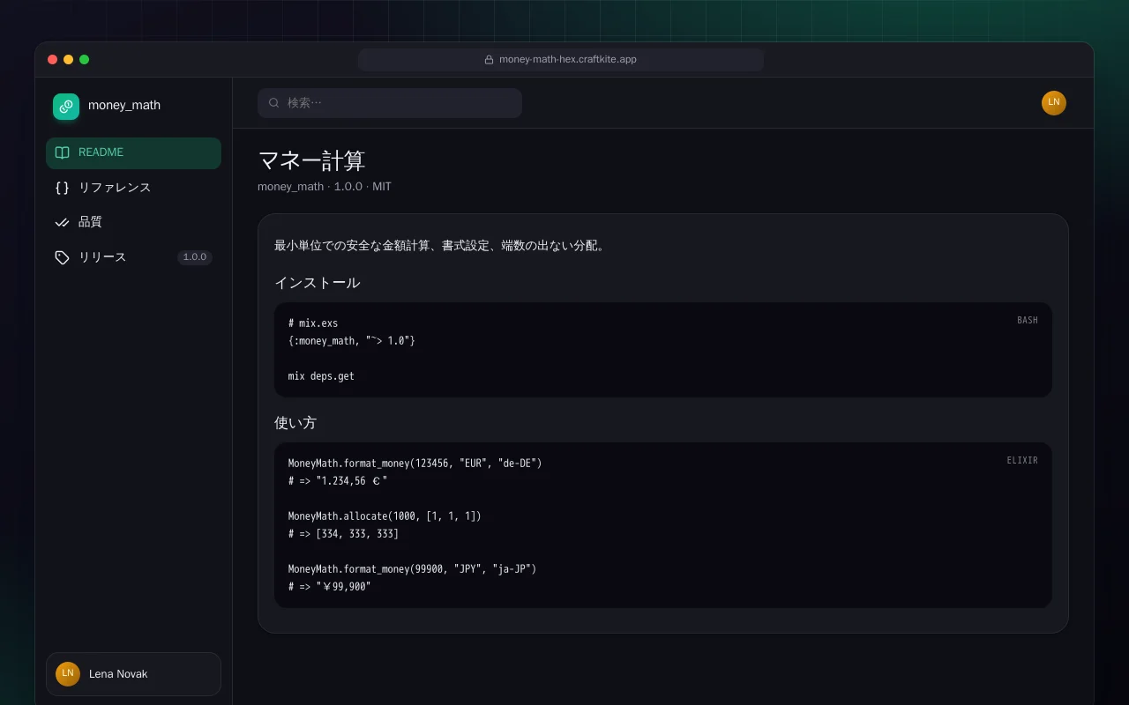Click the リリース tag icon
This screenshot has width=1129, height=705.
pyautogui.click(x=62, y=257)
